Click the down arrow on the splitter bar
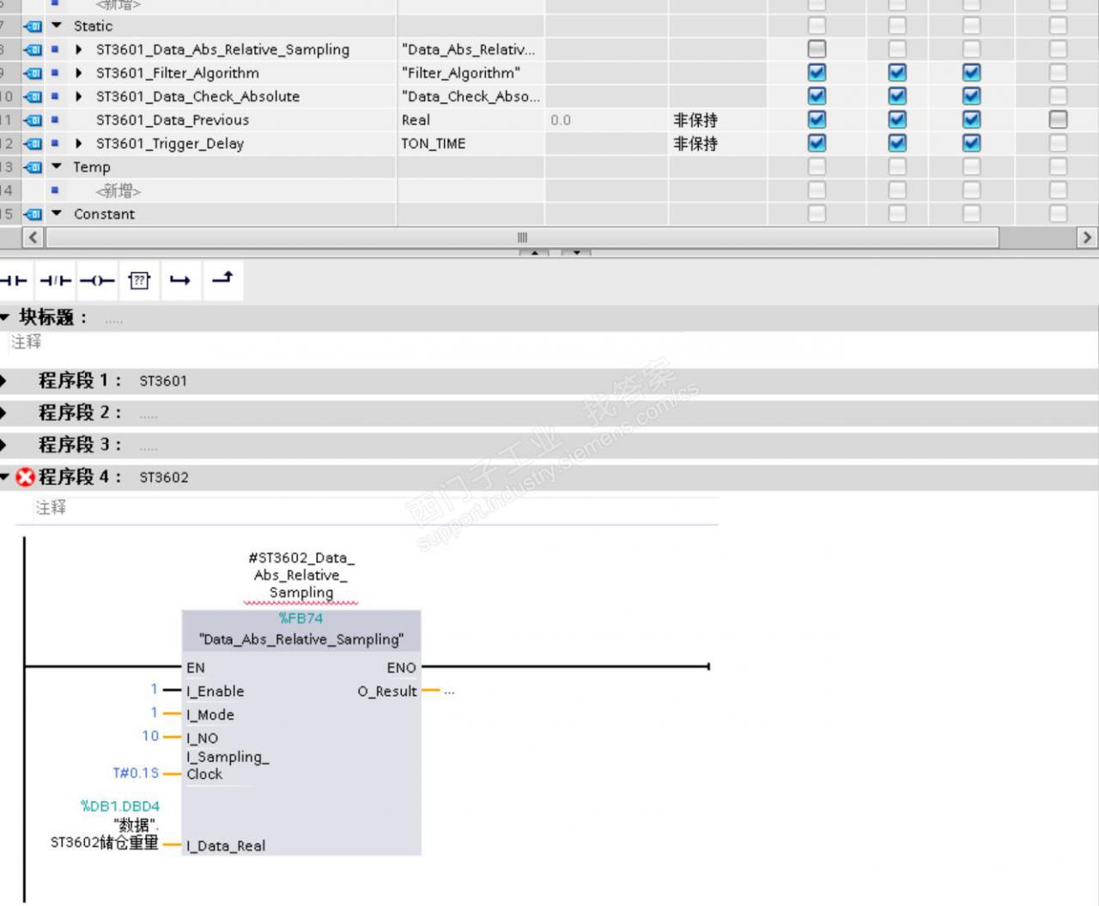This screenshot has height=906, width=1099. pos(576,253)
